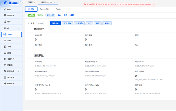The image size is (176, 111).
Task: Expand the 高级功能 advanced features submenu
Action: (x=18, y=71)
